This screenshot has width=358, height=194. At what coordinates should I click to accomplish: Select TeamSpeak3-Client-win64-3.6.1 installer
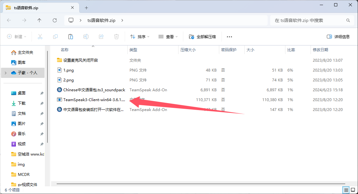(91, 100)
